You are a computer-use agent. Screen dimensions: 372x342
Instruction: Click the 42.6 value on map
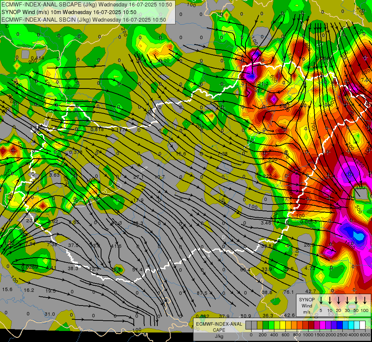point(289,315)
